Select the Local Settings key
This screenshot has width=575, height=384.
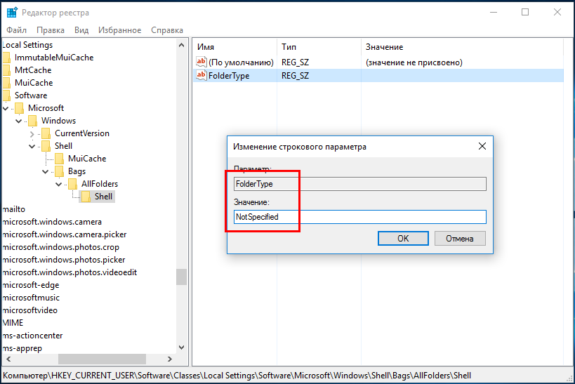click(27, 45)
